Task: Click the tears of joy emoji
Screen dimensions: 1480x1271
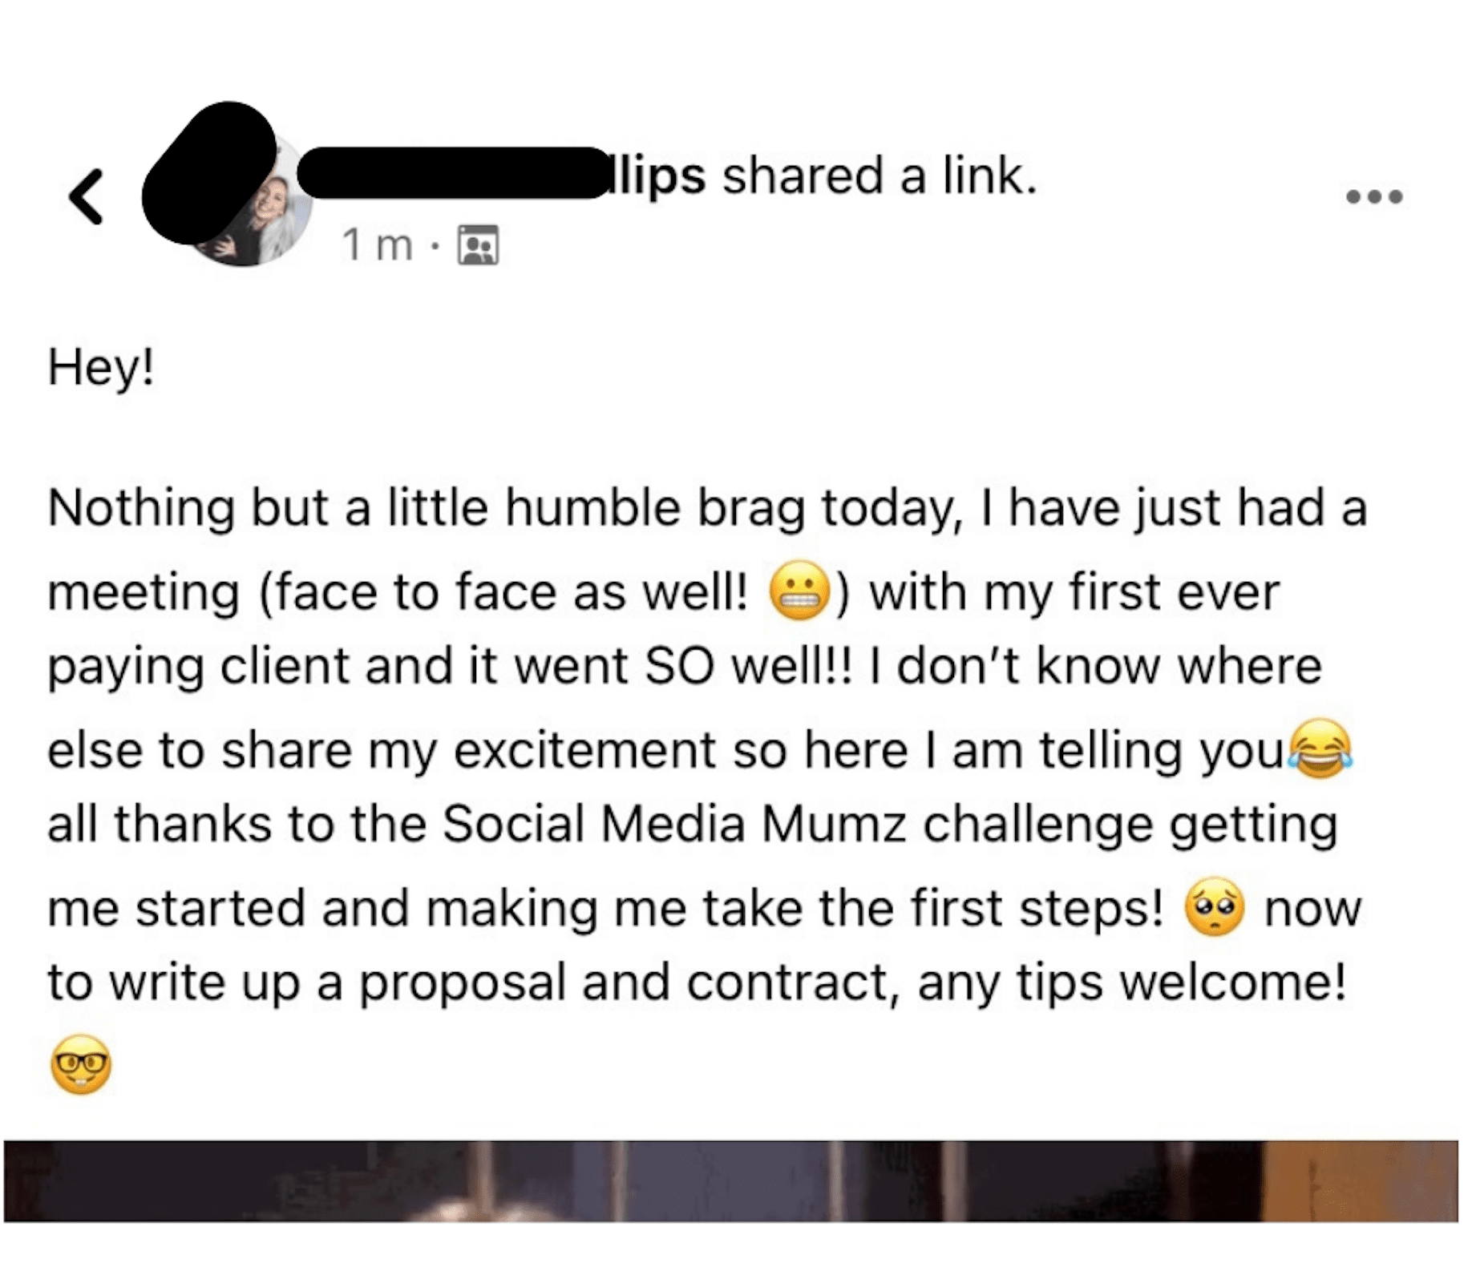Action: (1320, 748)
